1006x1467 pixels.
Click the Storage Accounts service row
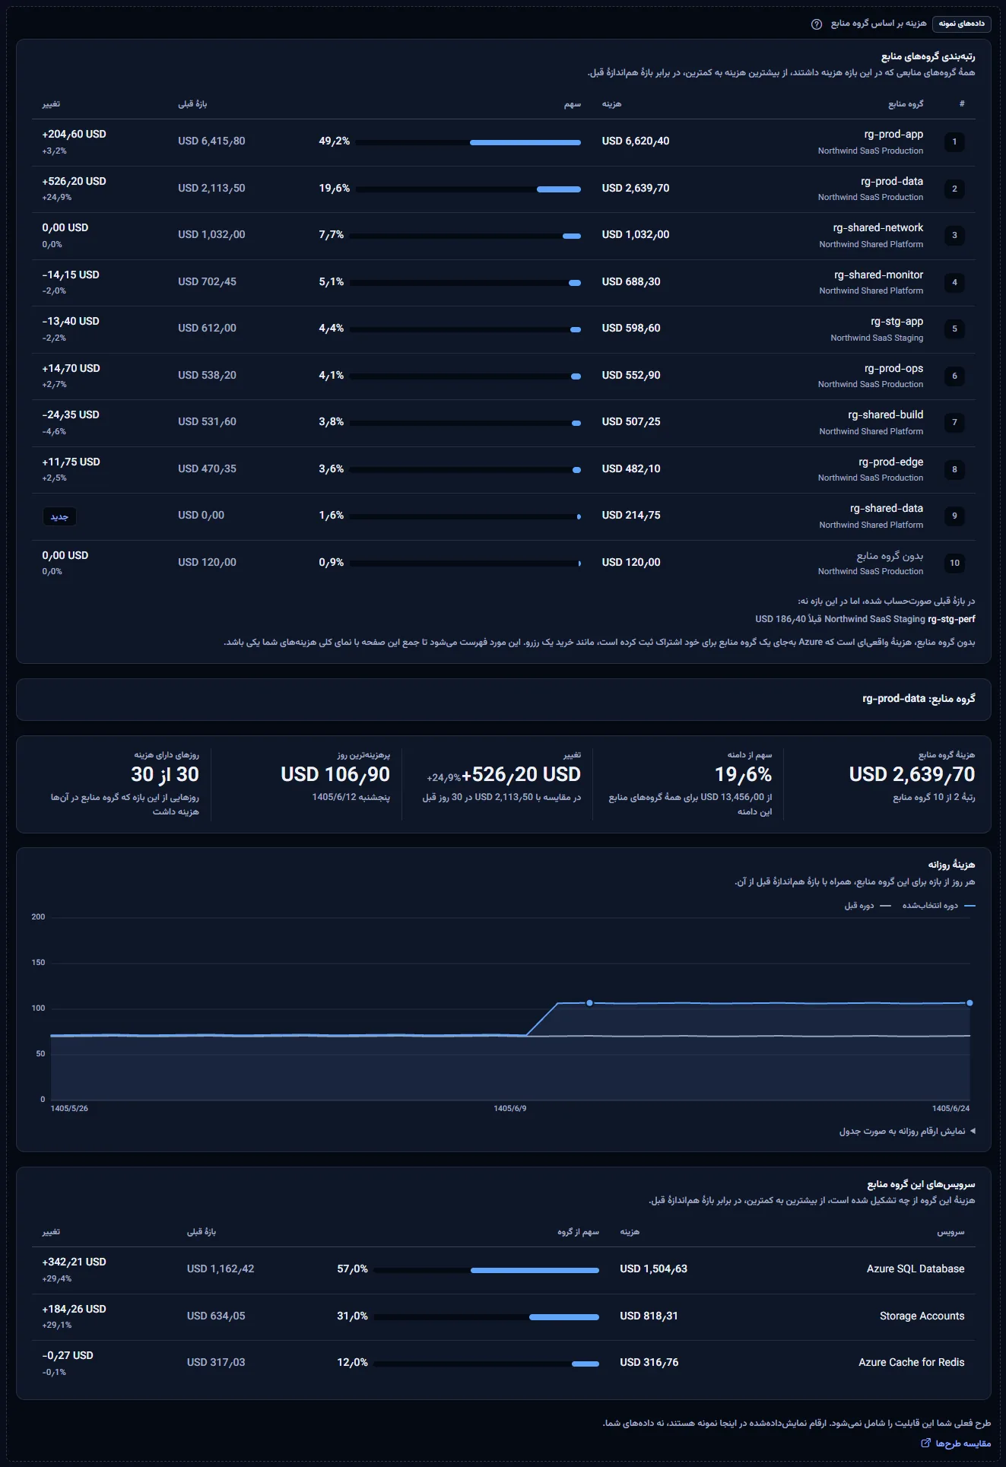click(503, 1317)
